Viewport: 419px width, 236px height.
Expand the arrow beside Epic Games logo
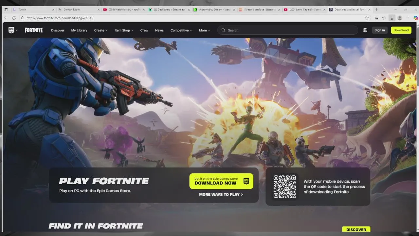pos(16,30)
